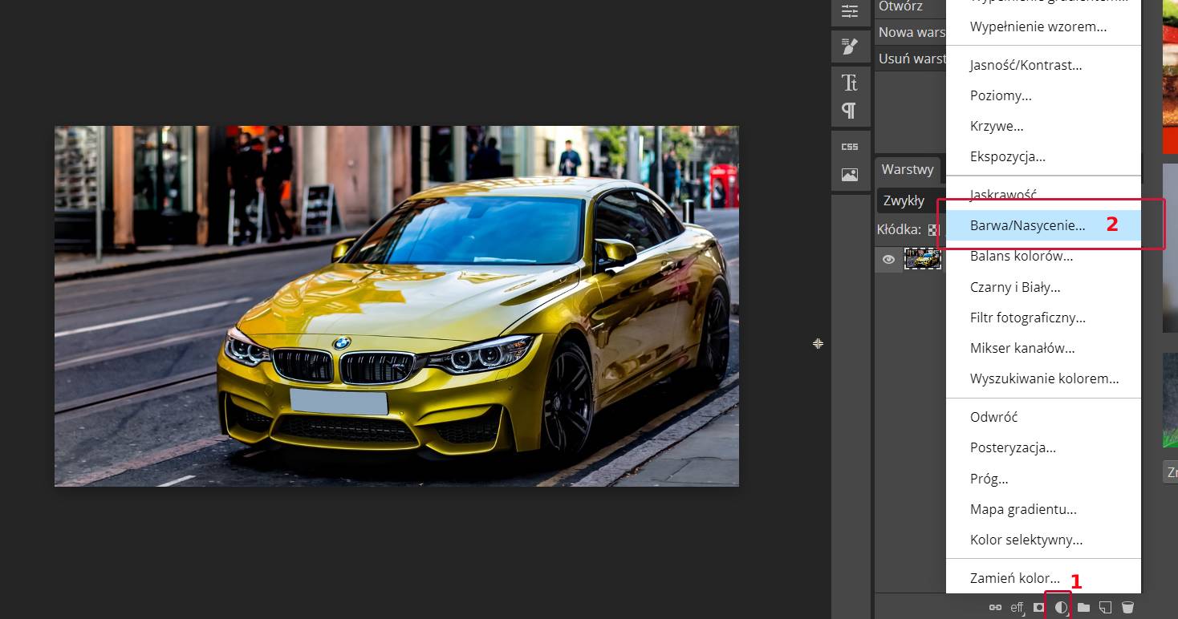Open the paragraph panel pilcrow icon
The image size is (1178, 619).
pos(850,110)
